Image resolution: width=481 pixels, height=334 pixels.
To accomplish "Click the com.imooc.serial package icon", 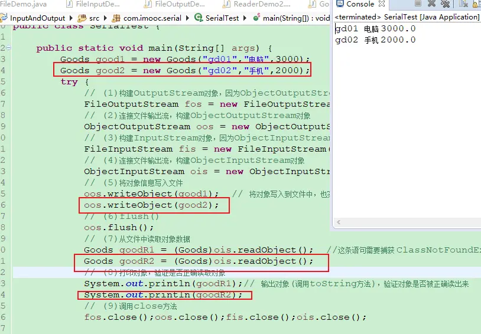I will pyautogui.click(x=116, y=18).
